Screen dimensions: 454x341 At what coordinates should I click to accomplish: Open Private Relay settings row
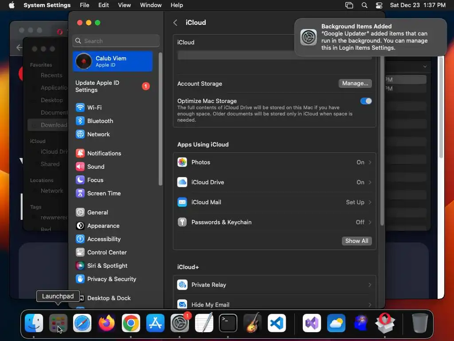(x=274, y=285)
